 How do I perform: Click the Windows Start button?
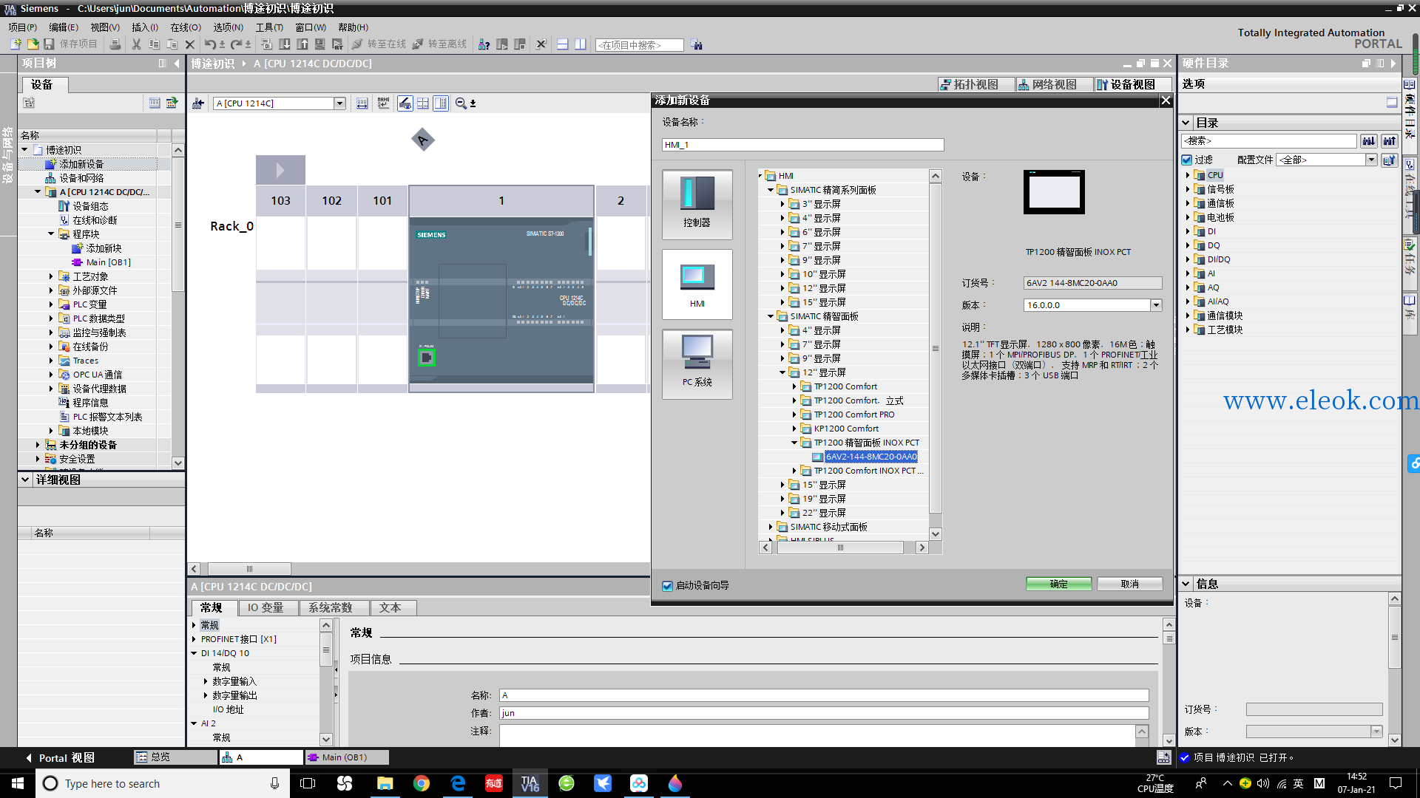click(x=18, y=783)
